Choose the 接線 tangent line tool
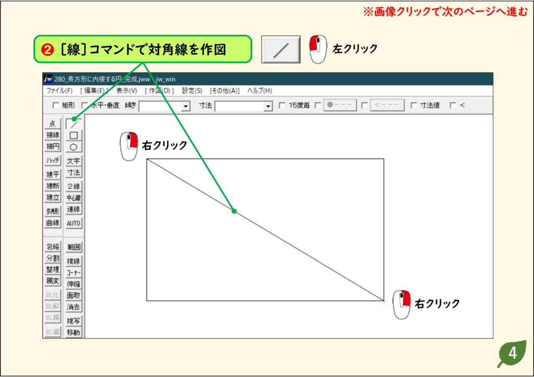 [53, 135]
